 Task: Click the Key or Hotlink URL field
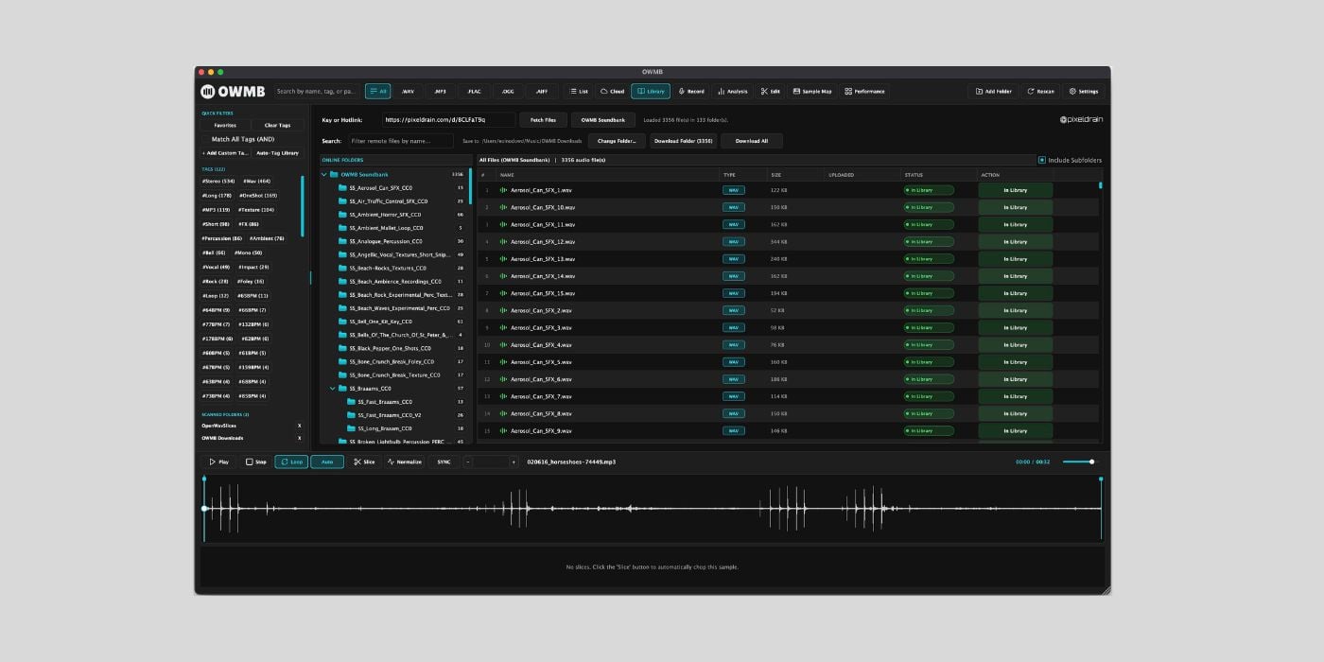point(449,120)
